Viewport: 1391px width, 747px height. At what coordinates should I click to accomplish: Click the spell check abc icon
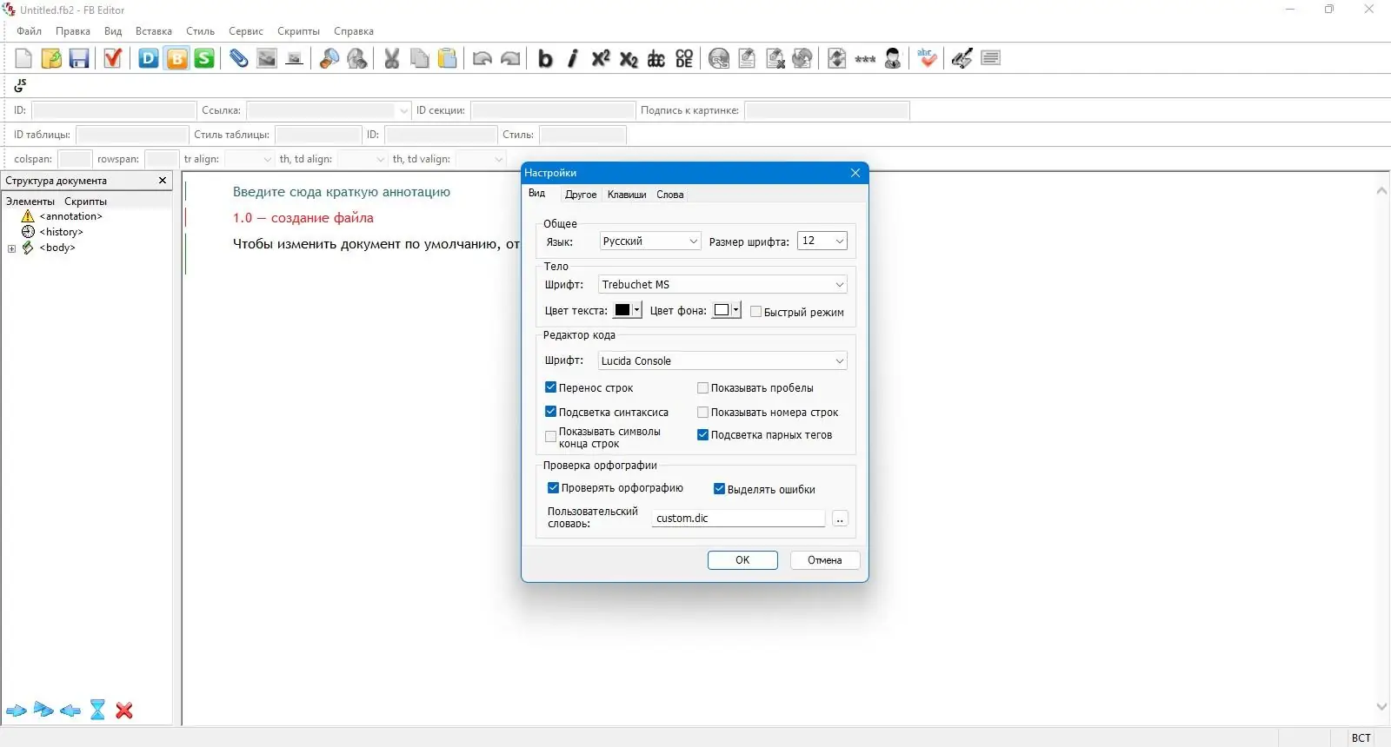927,58
